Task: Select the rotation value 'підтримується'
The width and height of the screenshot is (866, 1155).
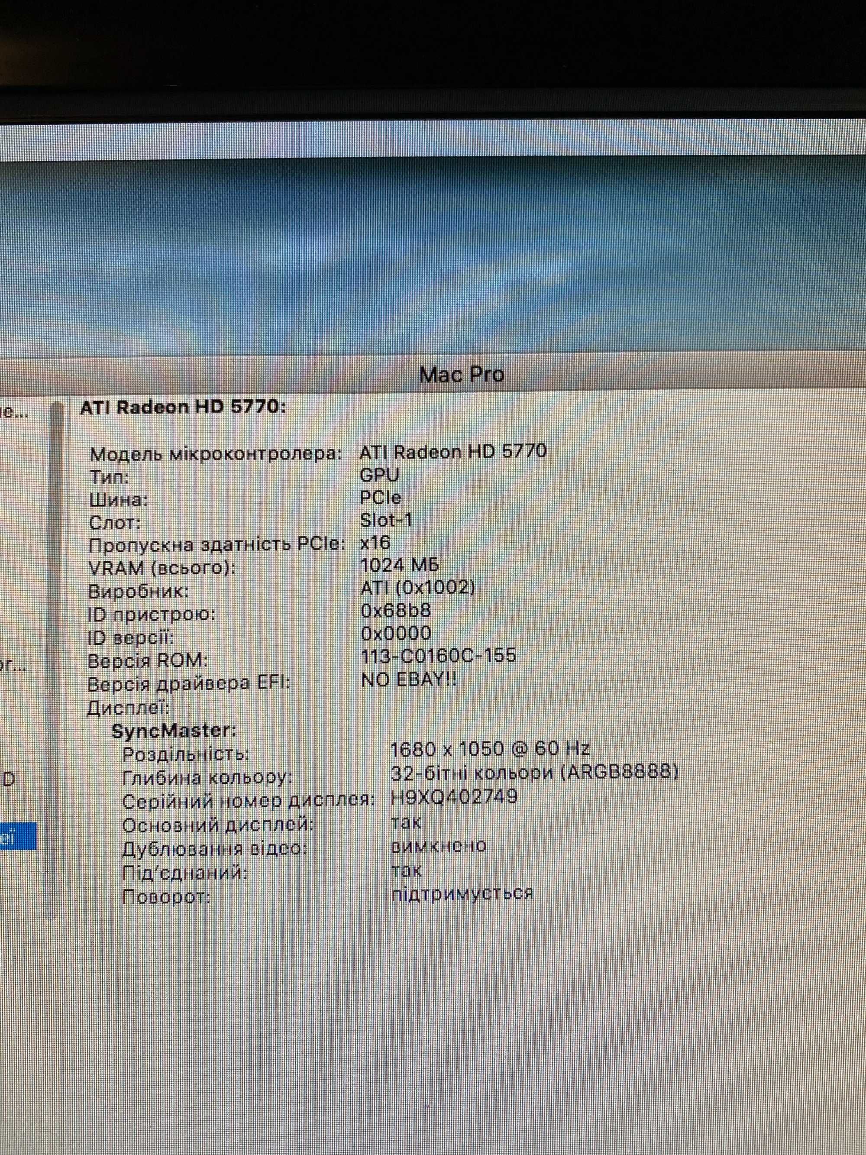Action: [x=462, y=893]
